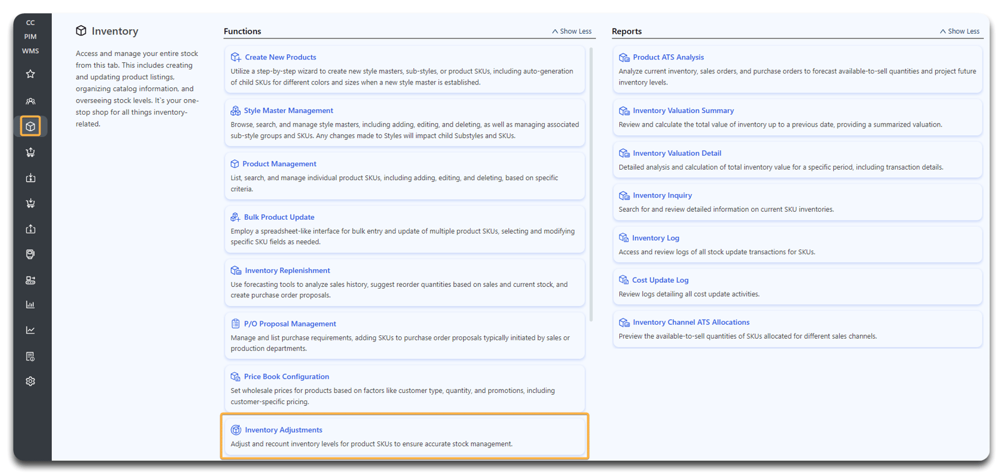Viewport: 1003px width, 474px height.
Task: Open the Bulk Product Update link
Action: pyautogui.click(x=279, y=217)
